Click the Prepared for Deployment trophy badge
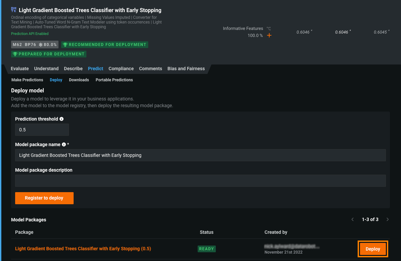The height and width of the screenshot is (261, 401). pos(49,54)
